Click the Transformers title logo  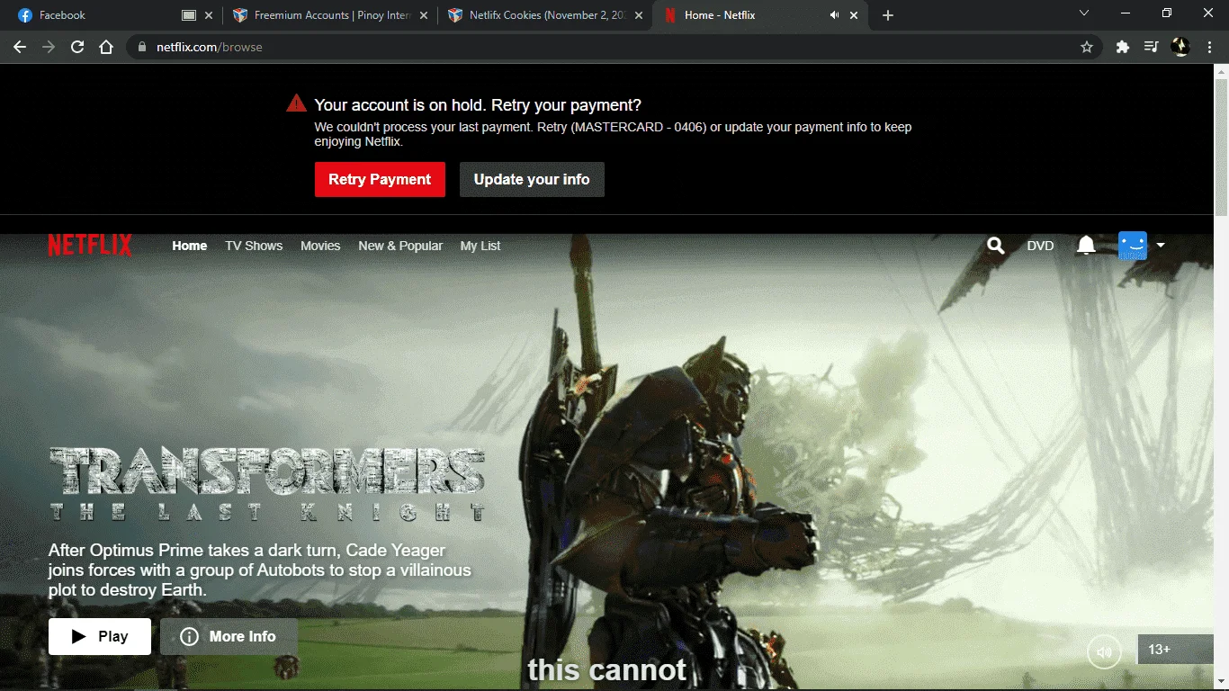[x=267, y=483]
